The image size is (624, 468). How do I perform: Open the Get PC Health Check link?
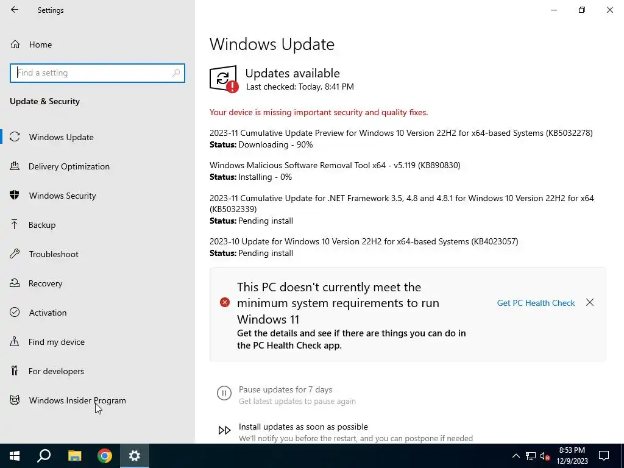pyautogui.click(x=536, y=303)
